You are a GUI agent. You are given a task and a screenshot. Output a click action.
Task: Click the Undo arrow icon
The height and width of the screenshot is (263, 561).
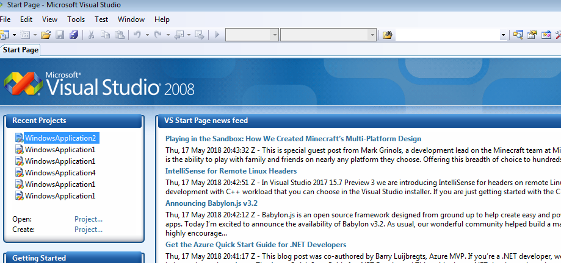pyautogui.click(x=137, y=35)
